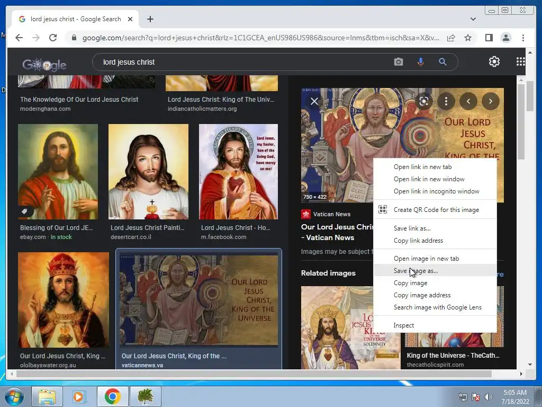The height and width of the screenshot is (407, 542).
Task: Go to next image in preview
Action: pyautogui.click(x=490, y=101)
